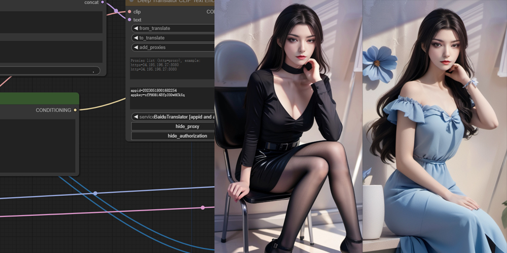
Task: Focus the appid and appkey text field
Action: pos(172,98)
